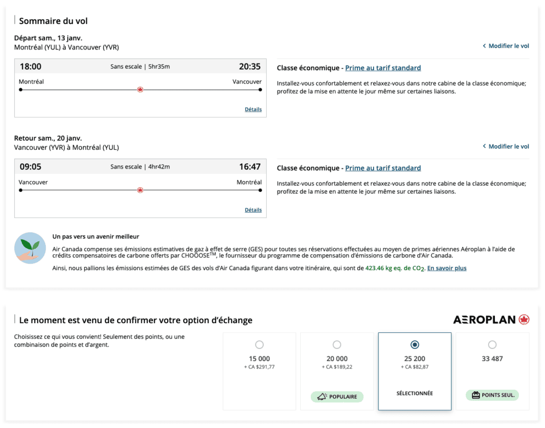The width and height of the screenshot is (545, 428).
Task: Click maple leaf marker on Montréal–Vancouver route
Action: pyautogui.click(x=140, y=90)
